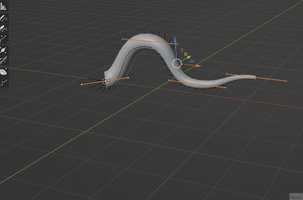Image resolution: width=303 pixels, height=200 pixels.
Task: Grab the blue Z-axis gizmo arrow
Action: point(175,40)
